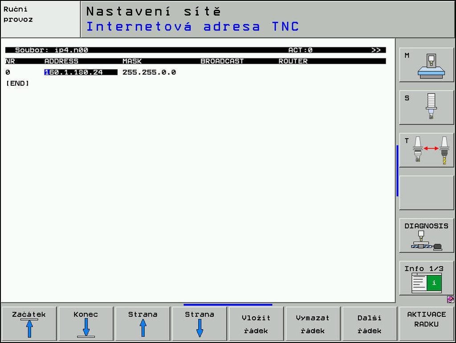The height and width of the screenshot is (343, 456).
Task: Go up one page with Strana up-arrow softkey
Action: [142, 323]
